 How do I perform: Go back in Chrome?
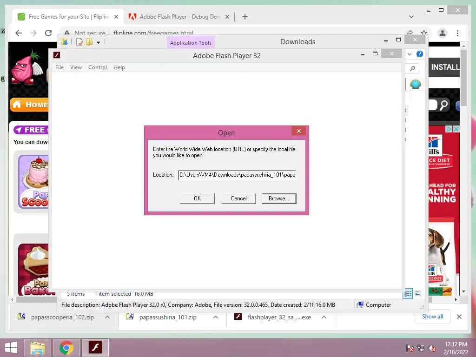point(19,33)
